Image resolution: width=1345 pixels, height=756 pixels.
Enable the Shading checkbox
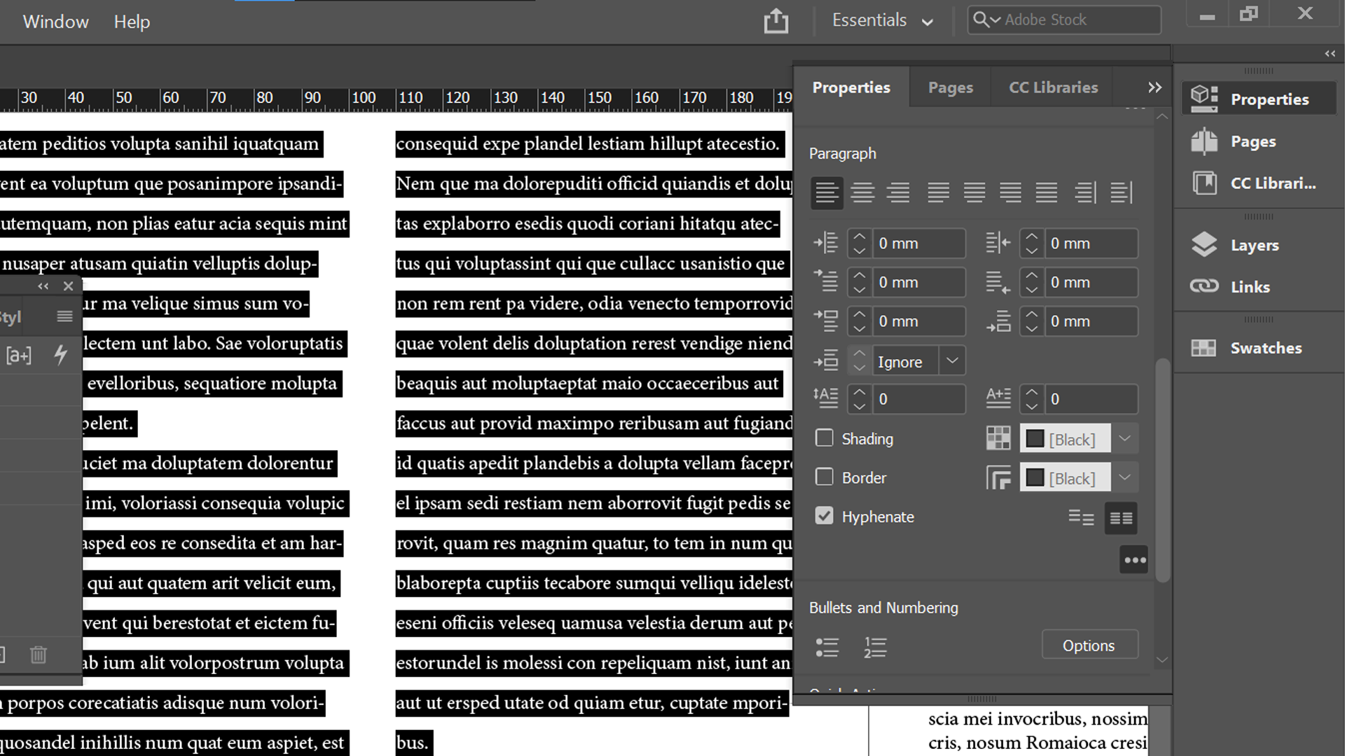(x=825, y=438)
